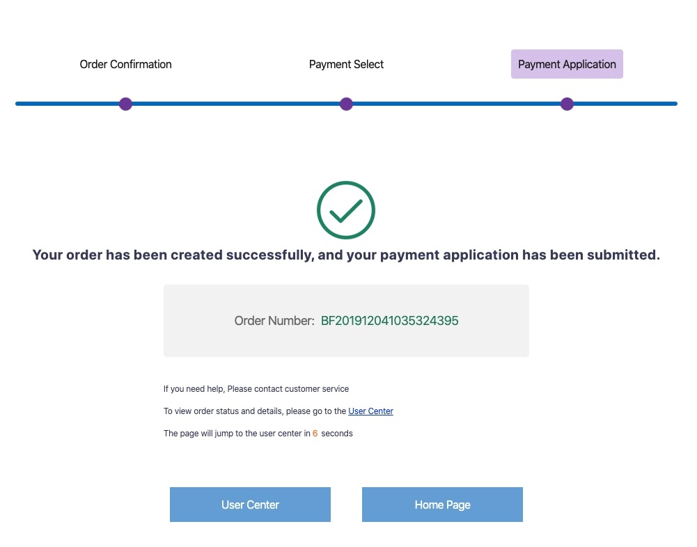
Task: Select the Payment Select step label
Action: (346, 64)
